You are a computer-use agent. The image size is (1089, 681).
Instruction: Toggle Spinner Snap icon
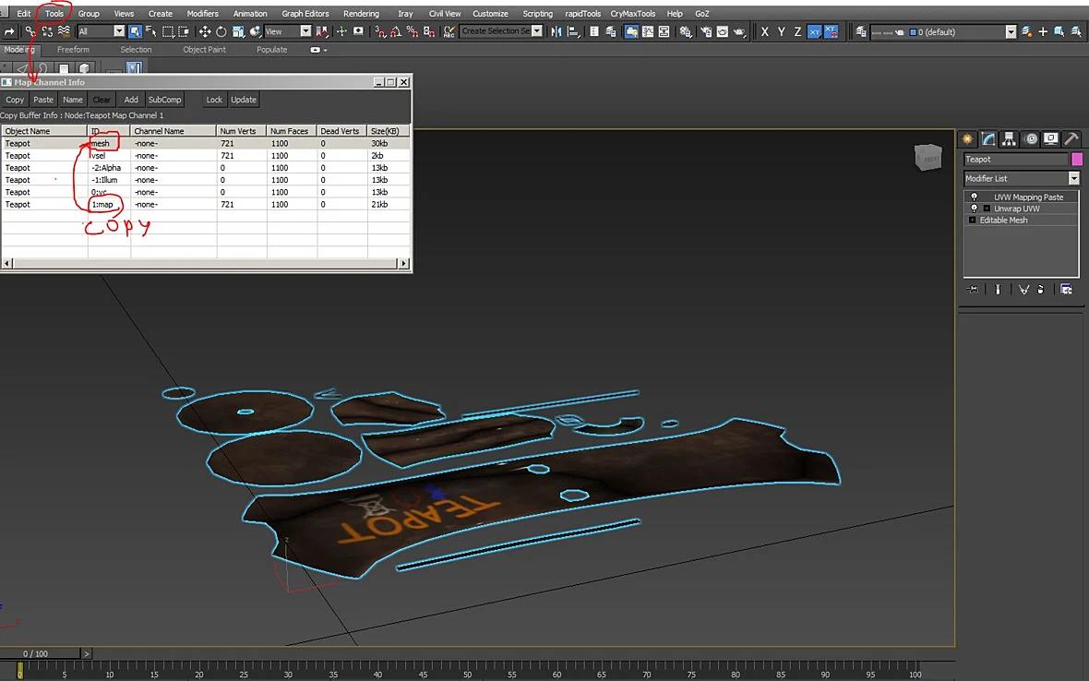[x=429, y=32]
